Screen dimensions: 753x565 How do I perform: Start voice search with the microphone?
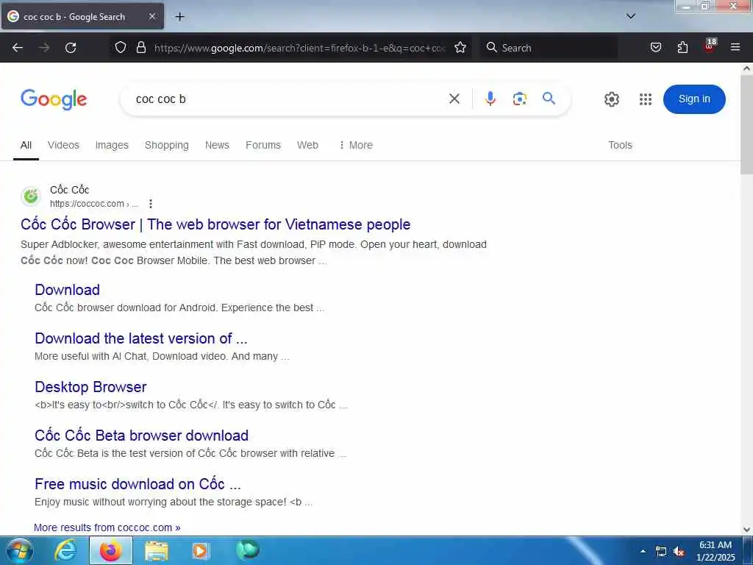(x=490, y=99)
